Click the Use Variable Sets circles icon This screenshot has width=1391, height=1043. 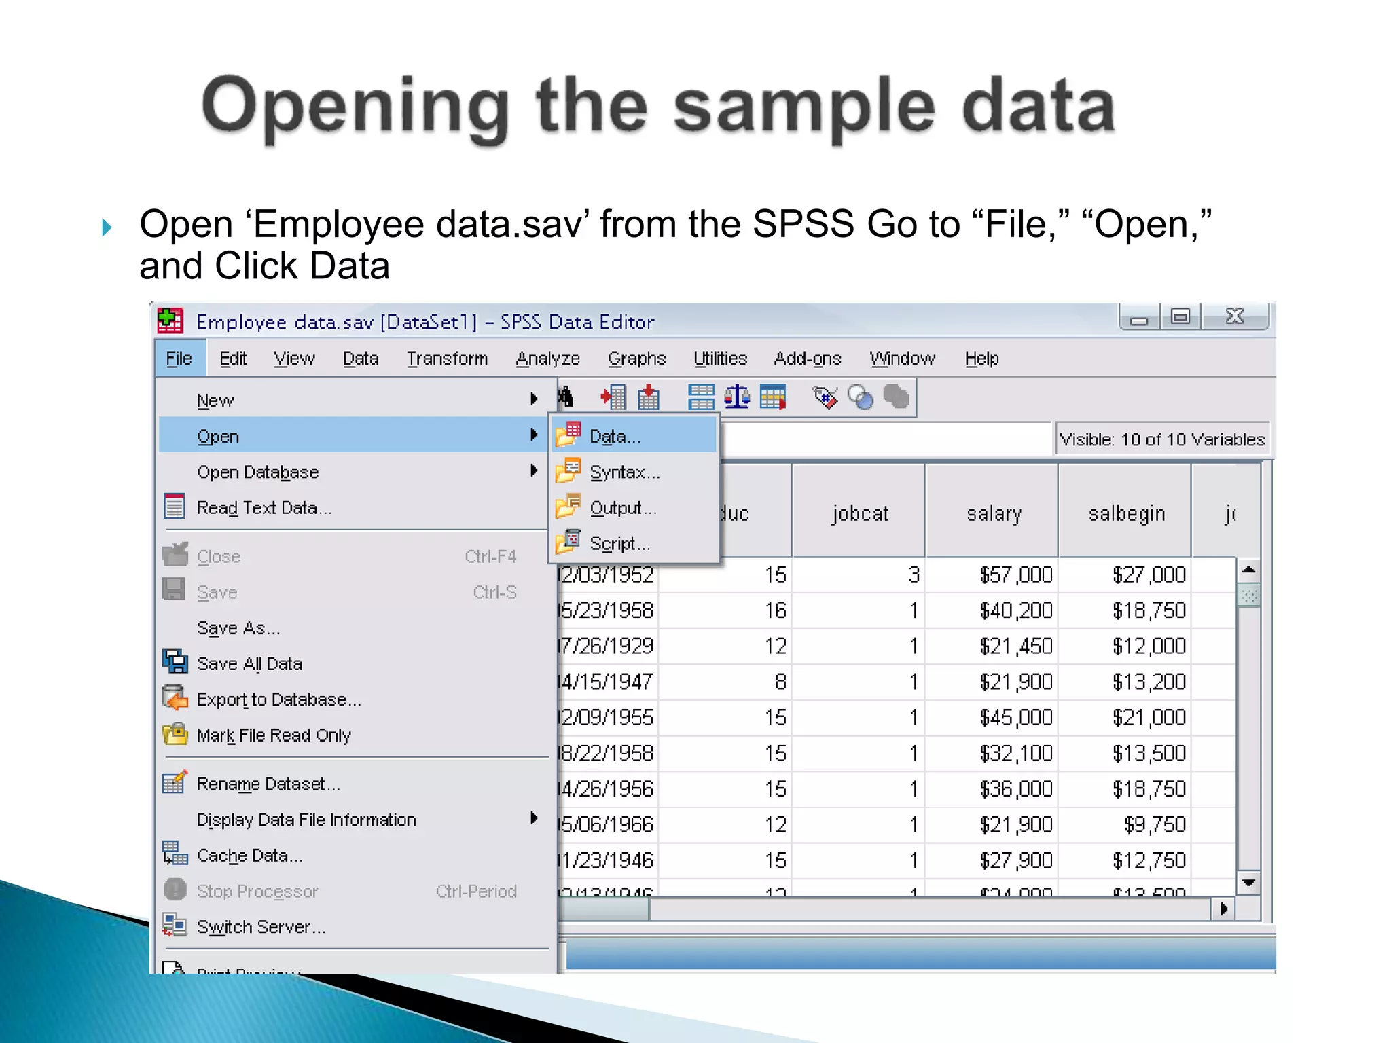[861, 397]
